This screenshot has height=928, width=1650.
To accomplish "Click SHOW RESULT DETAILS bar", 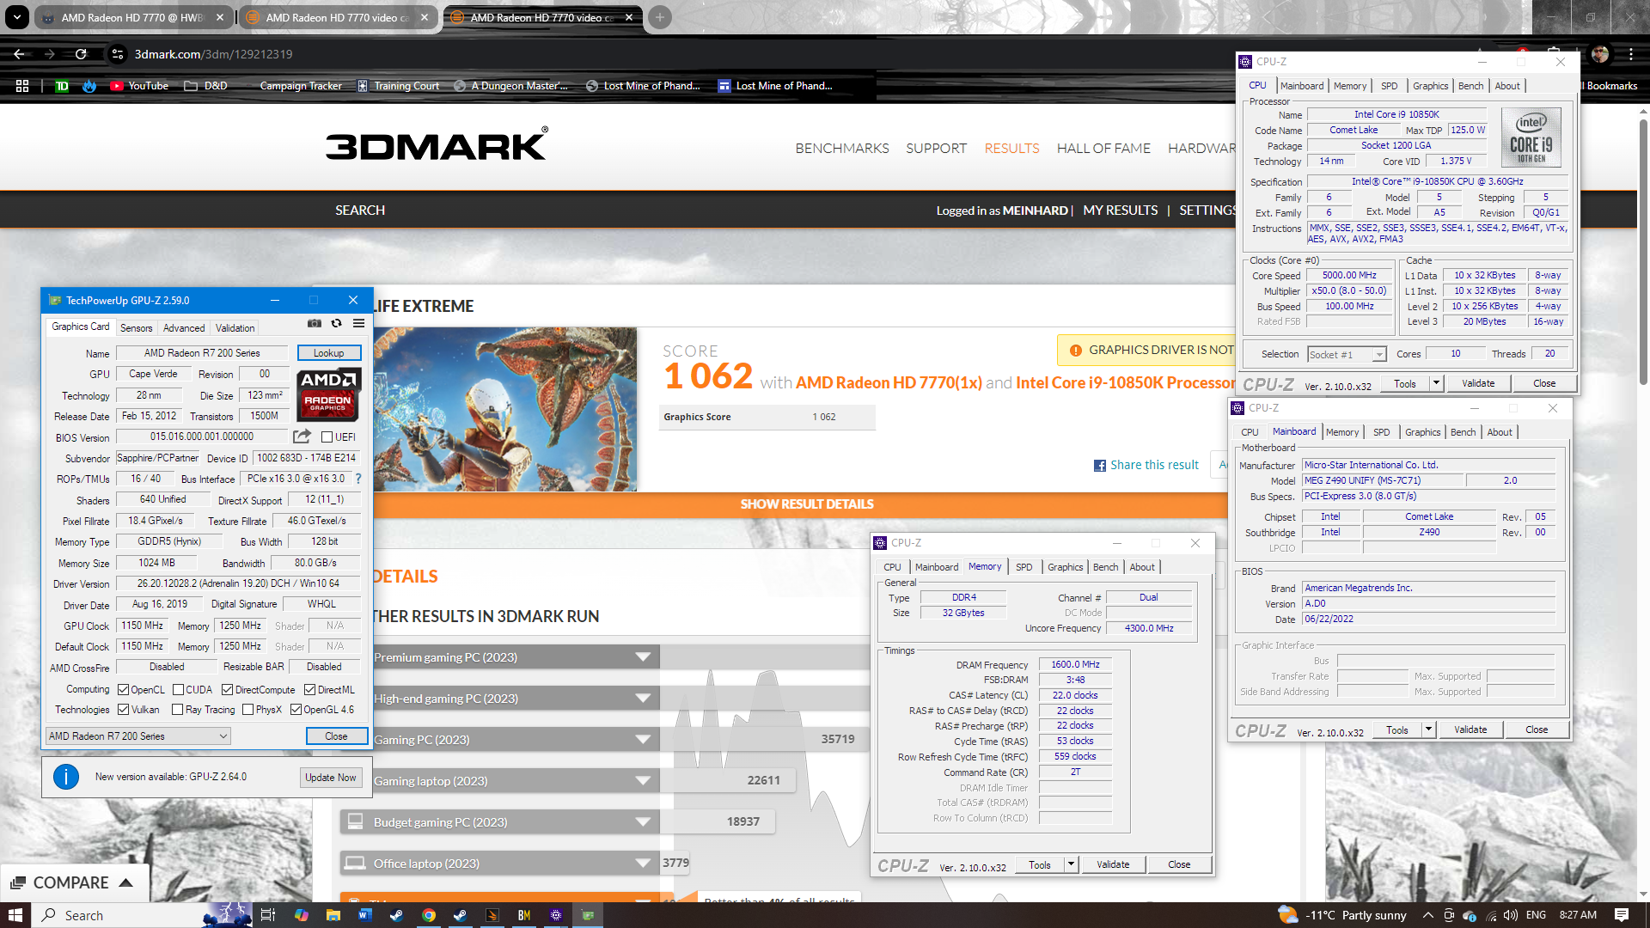I will coord(807,504).
